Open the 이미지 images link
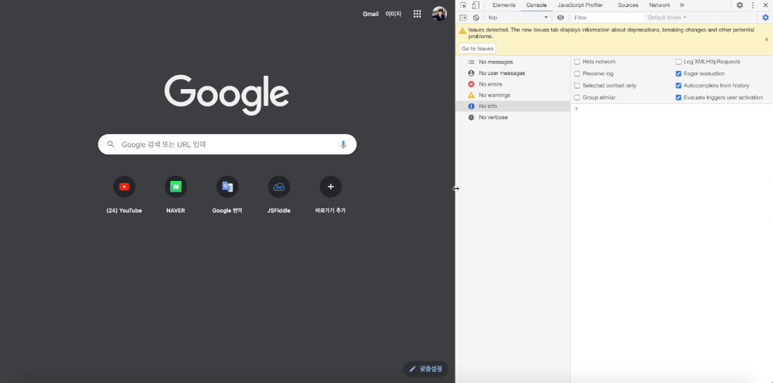 394,14
